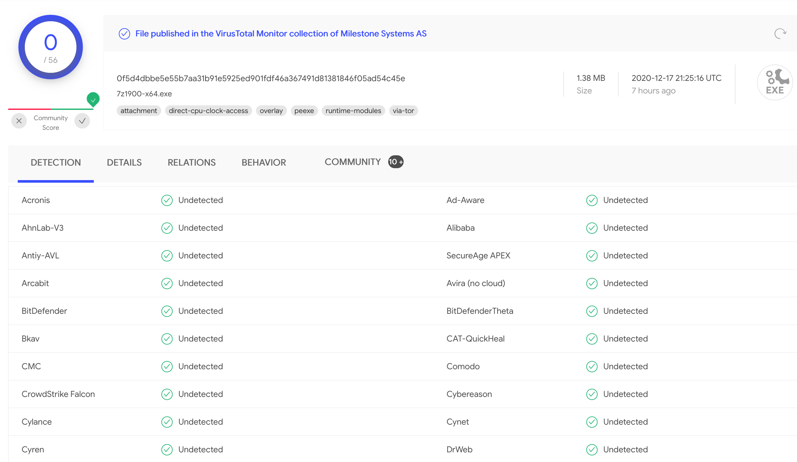Click the overlay tag
The height and width of the screenshot is (462, 797).
[x=271, y=111]
